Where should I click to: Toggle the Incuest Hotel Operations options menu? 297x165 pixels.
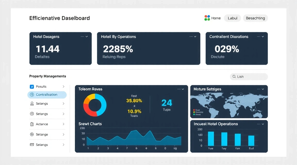258,124
